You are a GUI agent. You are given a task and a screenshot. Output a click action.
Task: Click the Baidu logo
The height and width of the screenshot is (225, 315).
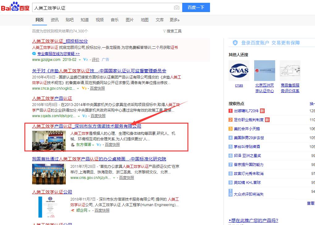(15, 7)
